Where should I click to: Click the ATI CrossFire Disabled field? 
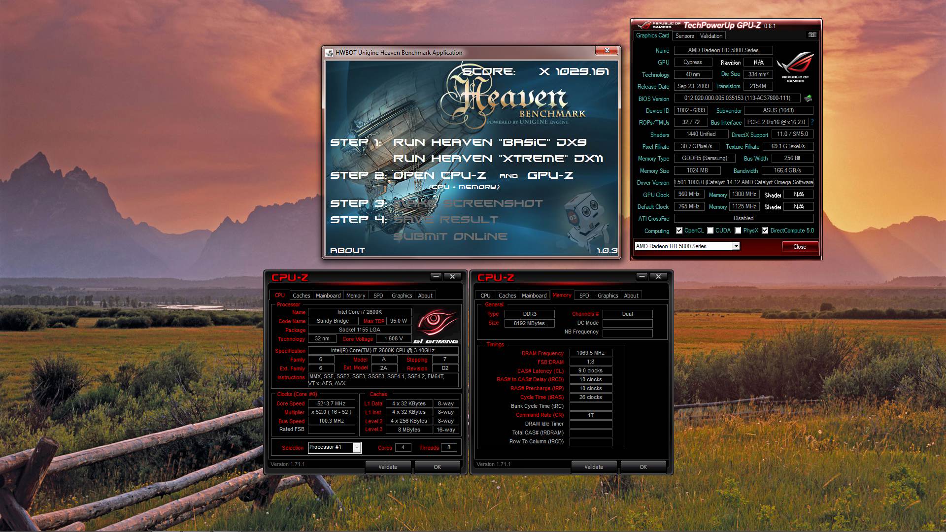click(743, 218)
